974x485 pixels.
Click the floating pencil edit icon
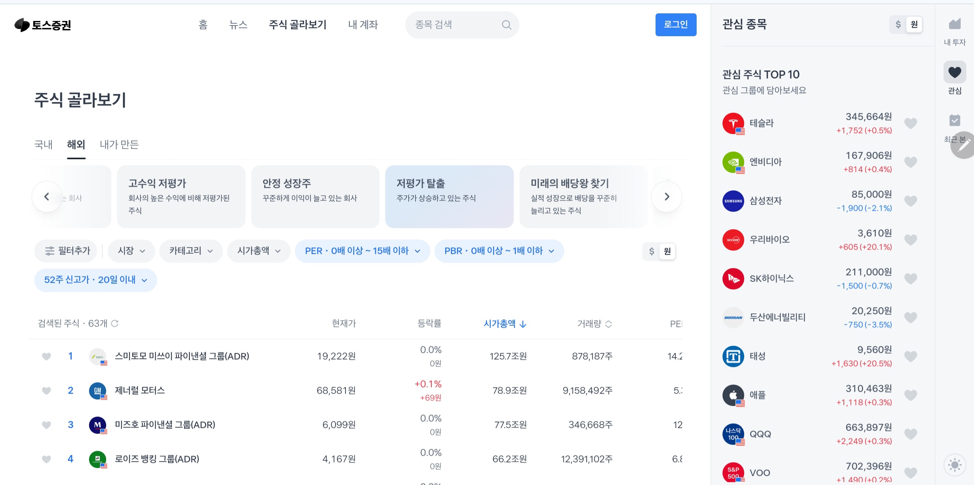(x=963, y=145)
